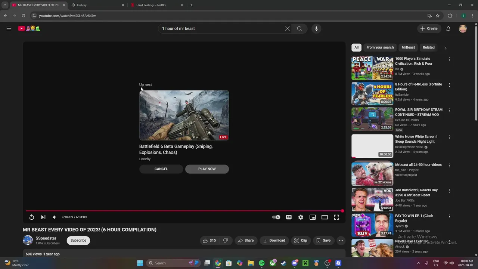Image resolution: width=478 pixels, height=269 pixels.
Task: Click the browser address bar URL
Action: (67, 16)
